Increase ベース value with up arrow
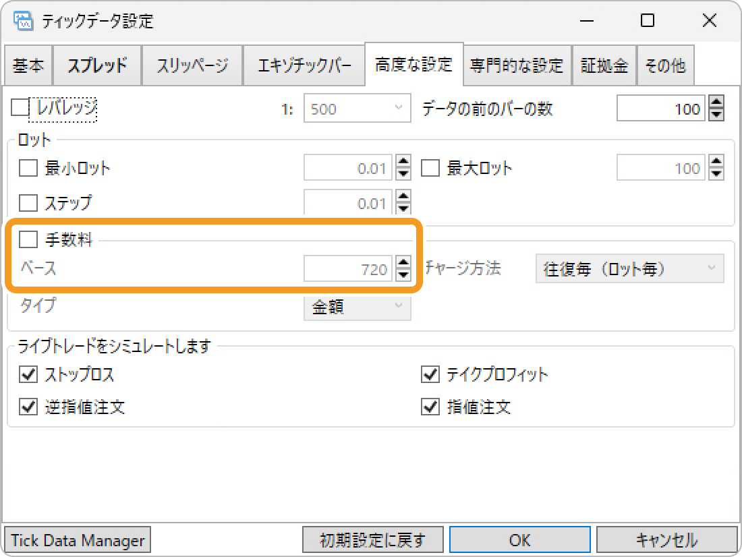Image resolution: width=742 pixels, height=557 pixels. [x=403, y=262]
